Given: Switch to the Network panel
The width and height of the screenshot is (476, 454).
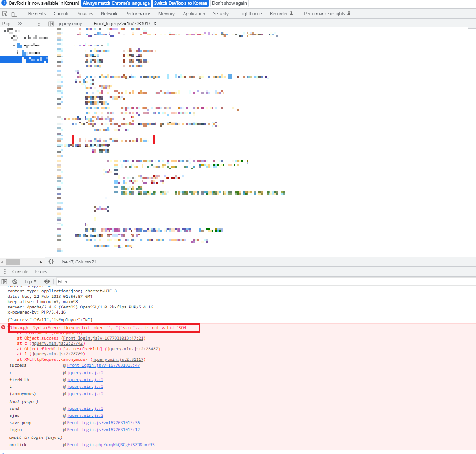Looking at the screenshot, I should (109, 14).
